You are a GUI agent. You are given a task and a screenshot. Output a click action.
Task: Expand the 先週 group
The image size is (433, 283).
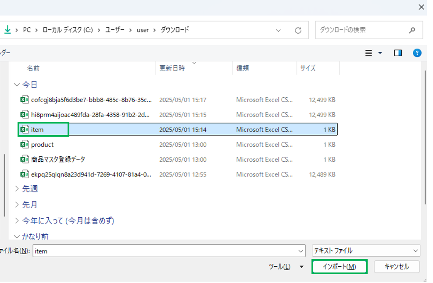click(x=17, y=189)
